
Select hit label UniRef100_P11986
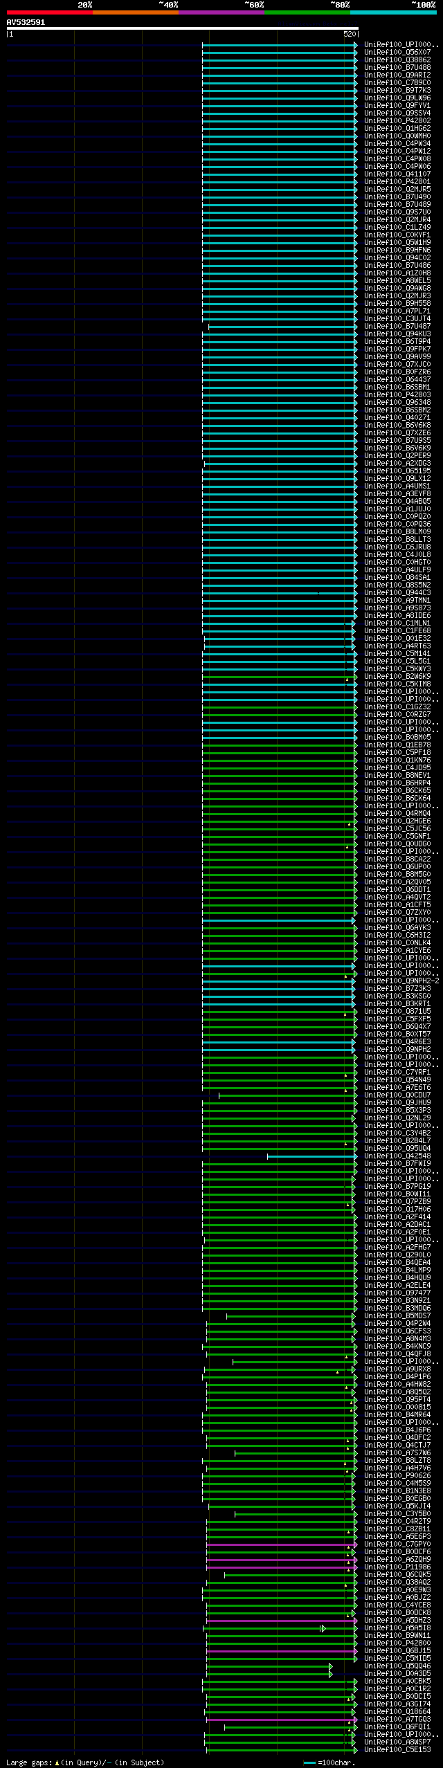coord(397,1567)
